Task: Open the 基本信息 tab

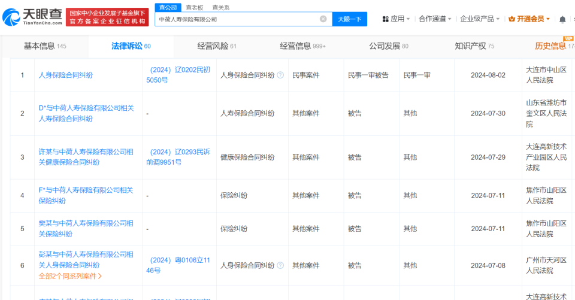Action: 45,46
